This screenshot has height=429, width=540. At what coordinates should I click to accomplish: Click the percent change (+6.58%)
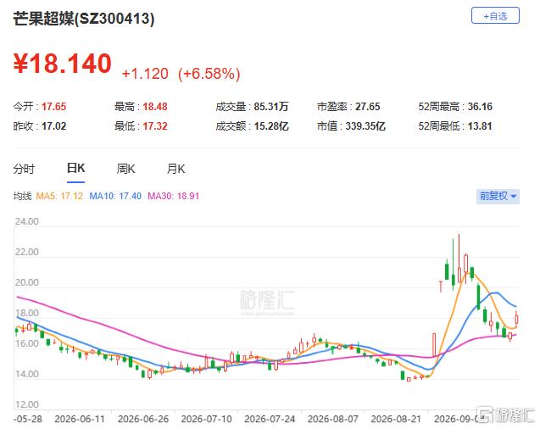[209, 74]
